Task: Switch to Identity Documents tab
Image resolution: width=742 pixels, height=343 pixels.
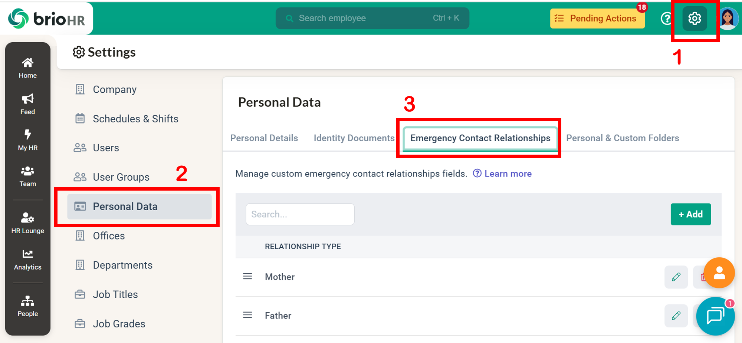Action: 354,138
